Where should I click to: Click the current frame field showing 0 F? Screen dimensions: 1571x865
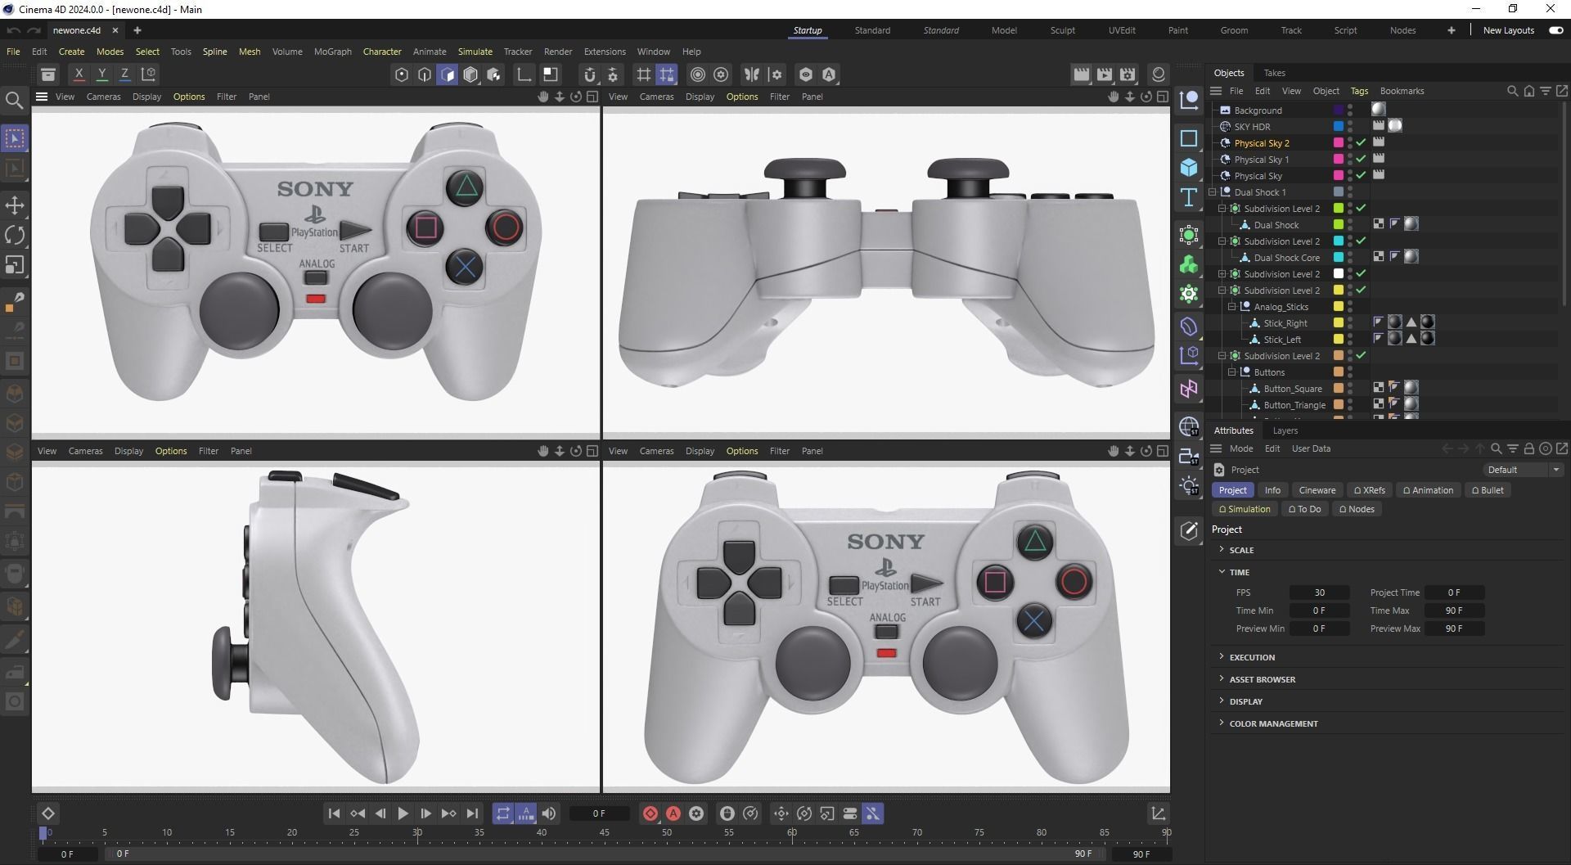[x=599, y=813]
